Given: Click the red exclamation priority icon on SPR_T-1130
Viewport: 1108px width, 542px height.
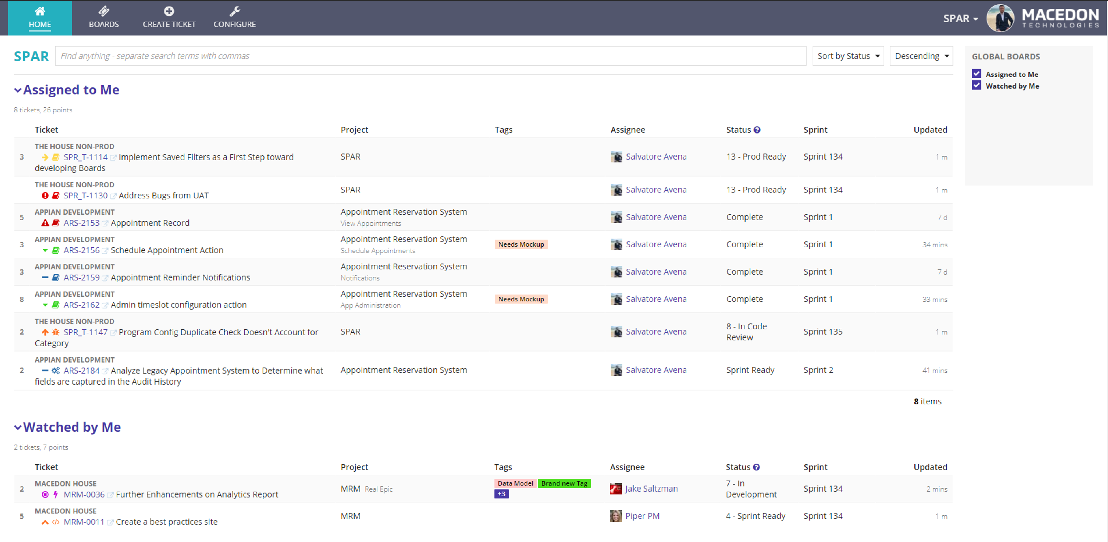Looking at the screenshot, I should point(45,196).
